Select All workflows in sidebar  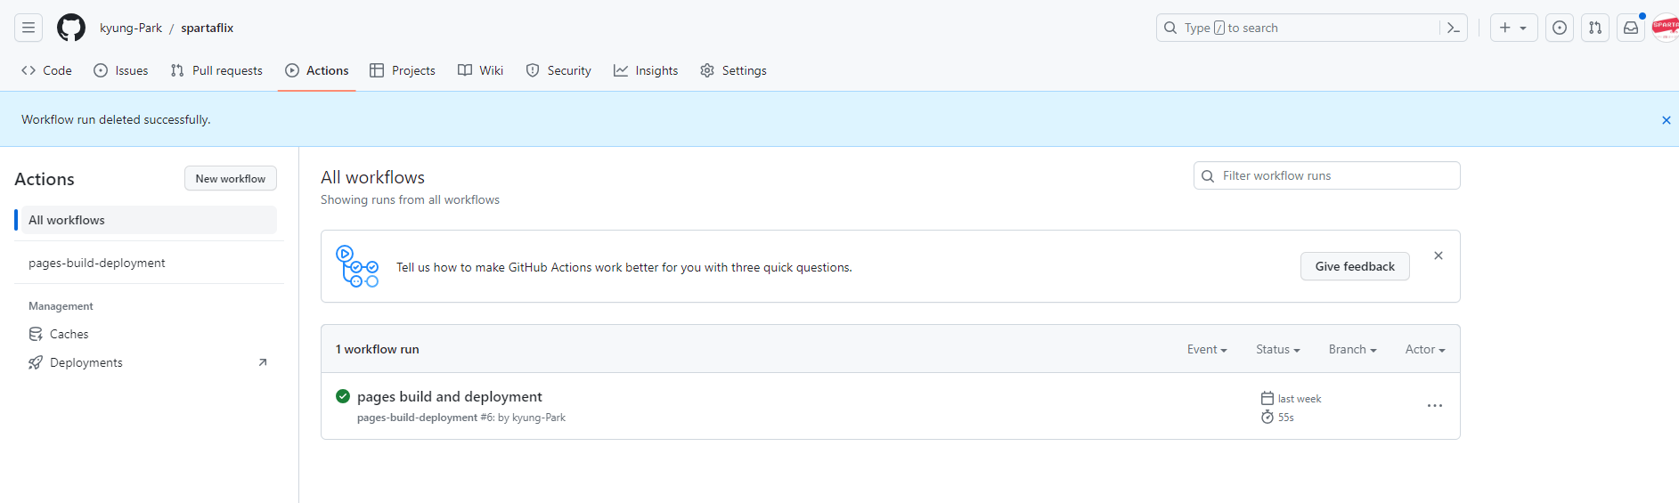[x=147, y=220]
